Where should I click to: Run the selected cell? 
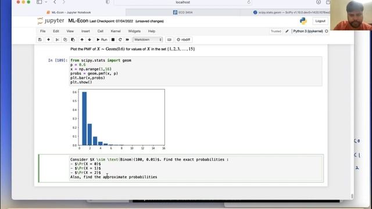coord(102,39)
